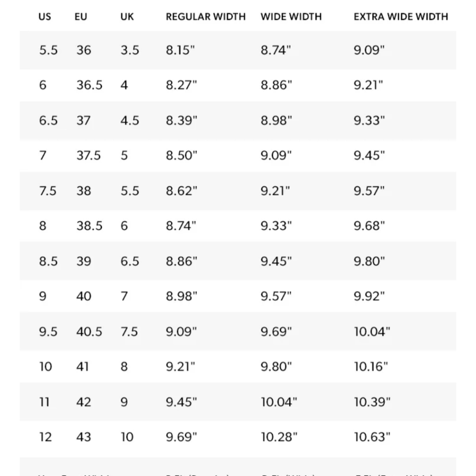Screen dimensions: 476x476
Task: Select the EXTRA WIDE WIDTH column header
Action: click(401, 17)
